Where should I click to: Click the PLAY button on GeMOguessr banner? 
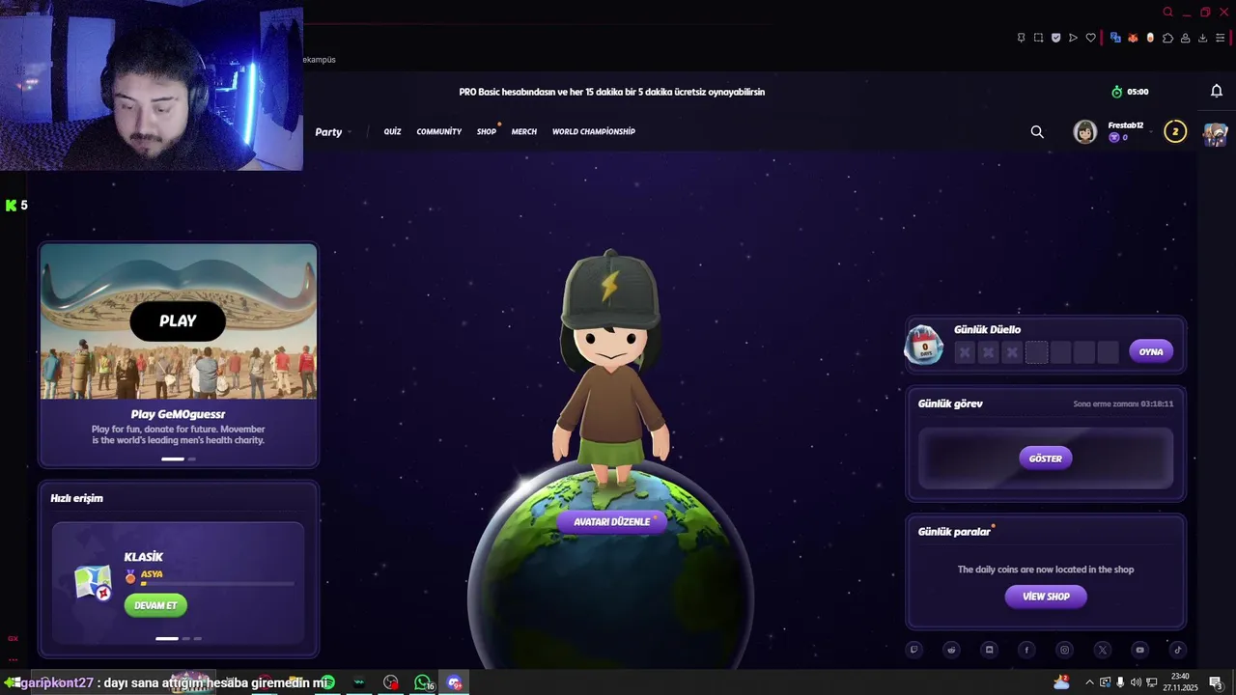pyautogui.click(x=178, y=321)
